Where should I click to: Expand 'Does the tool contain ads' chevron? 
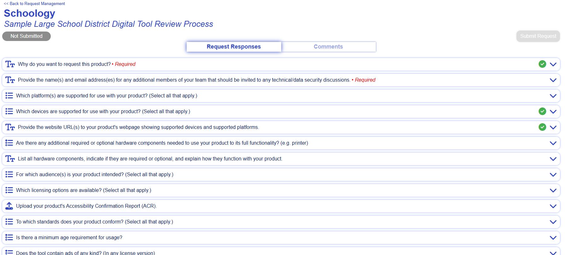[x=553, y=253]
